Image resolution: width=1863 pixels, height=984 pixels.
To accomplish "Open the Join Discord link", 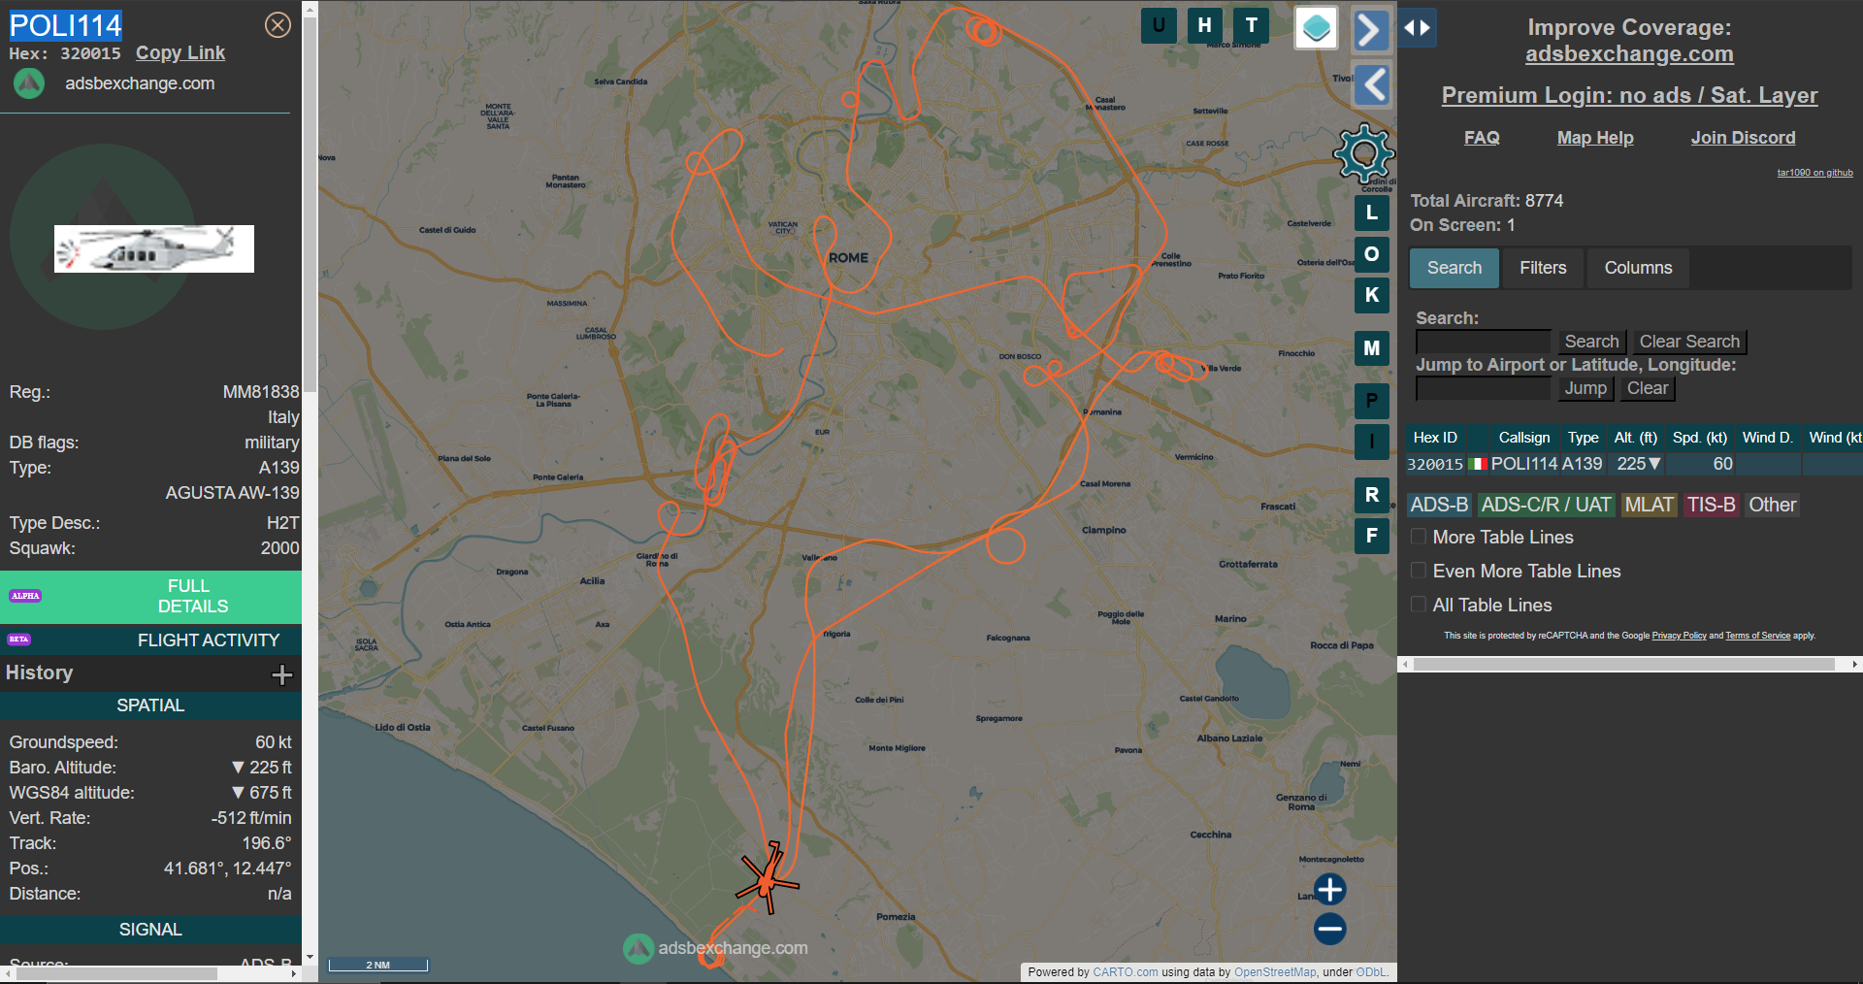I will pos(1743,138).
